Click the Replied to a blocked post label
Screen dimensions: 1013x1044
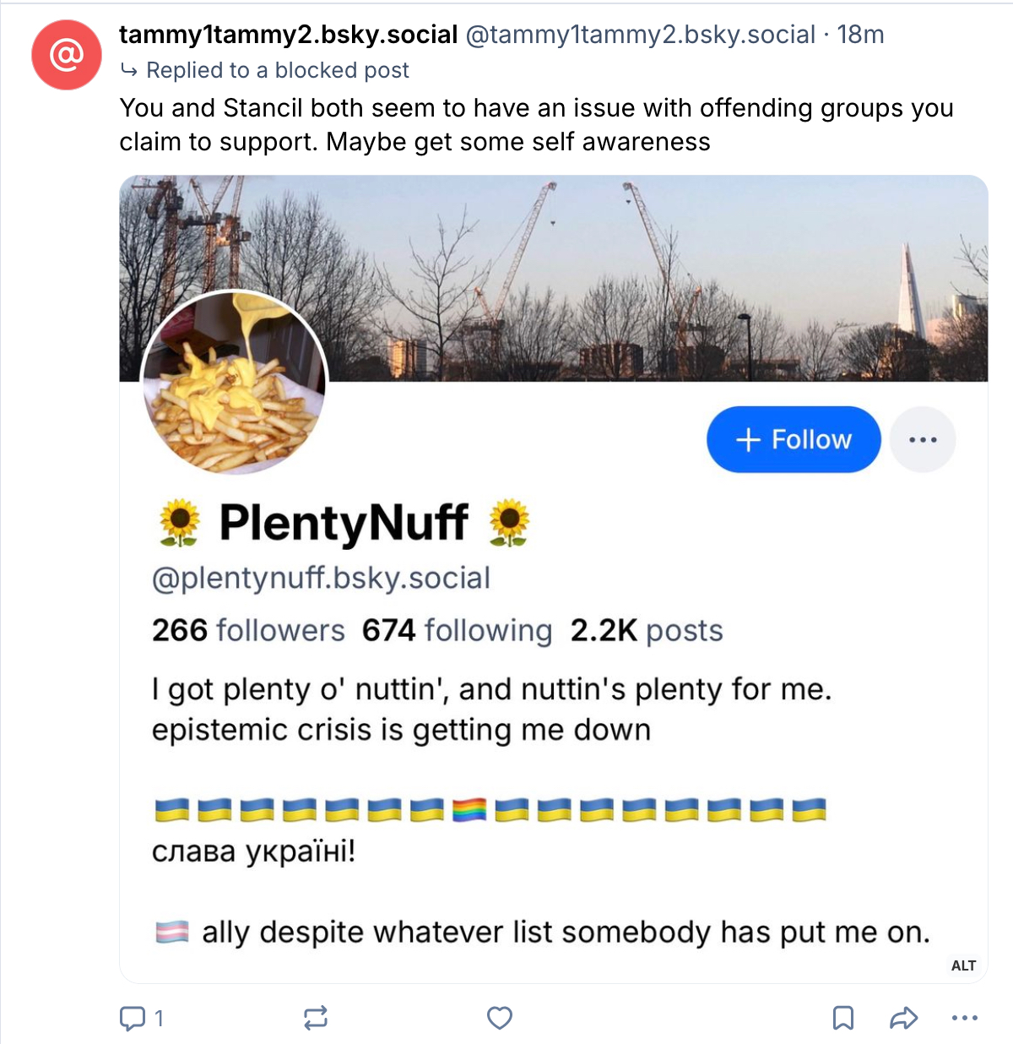point(277,70)
